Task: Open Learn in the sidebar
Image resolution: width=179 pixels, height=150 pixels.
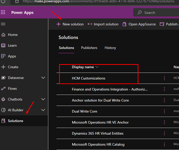Action: coord(24,45)
